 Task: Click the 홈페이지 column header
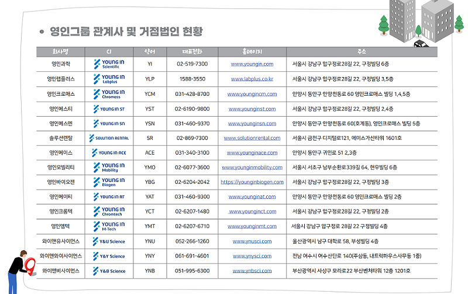pyautogui.click(x=252, y=51)
